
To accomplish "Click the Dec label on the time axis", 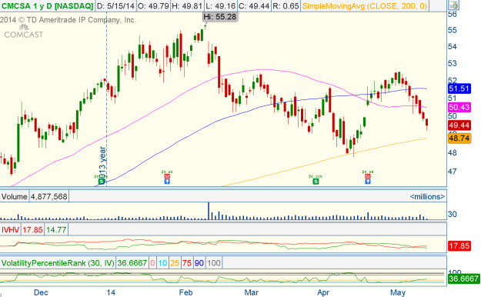I will 41,292.
